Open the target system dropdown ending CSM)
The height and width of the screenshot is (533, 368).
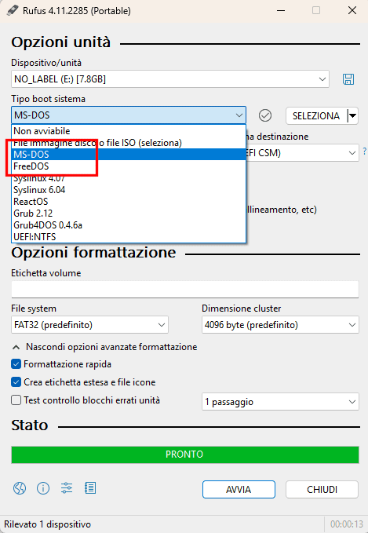tap(302, 153)
